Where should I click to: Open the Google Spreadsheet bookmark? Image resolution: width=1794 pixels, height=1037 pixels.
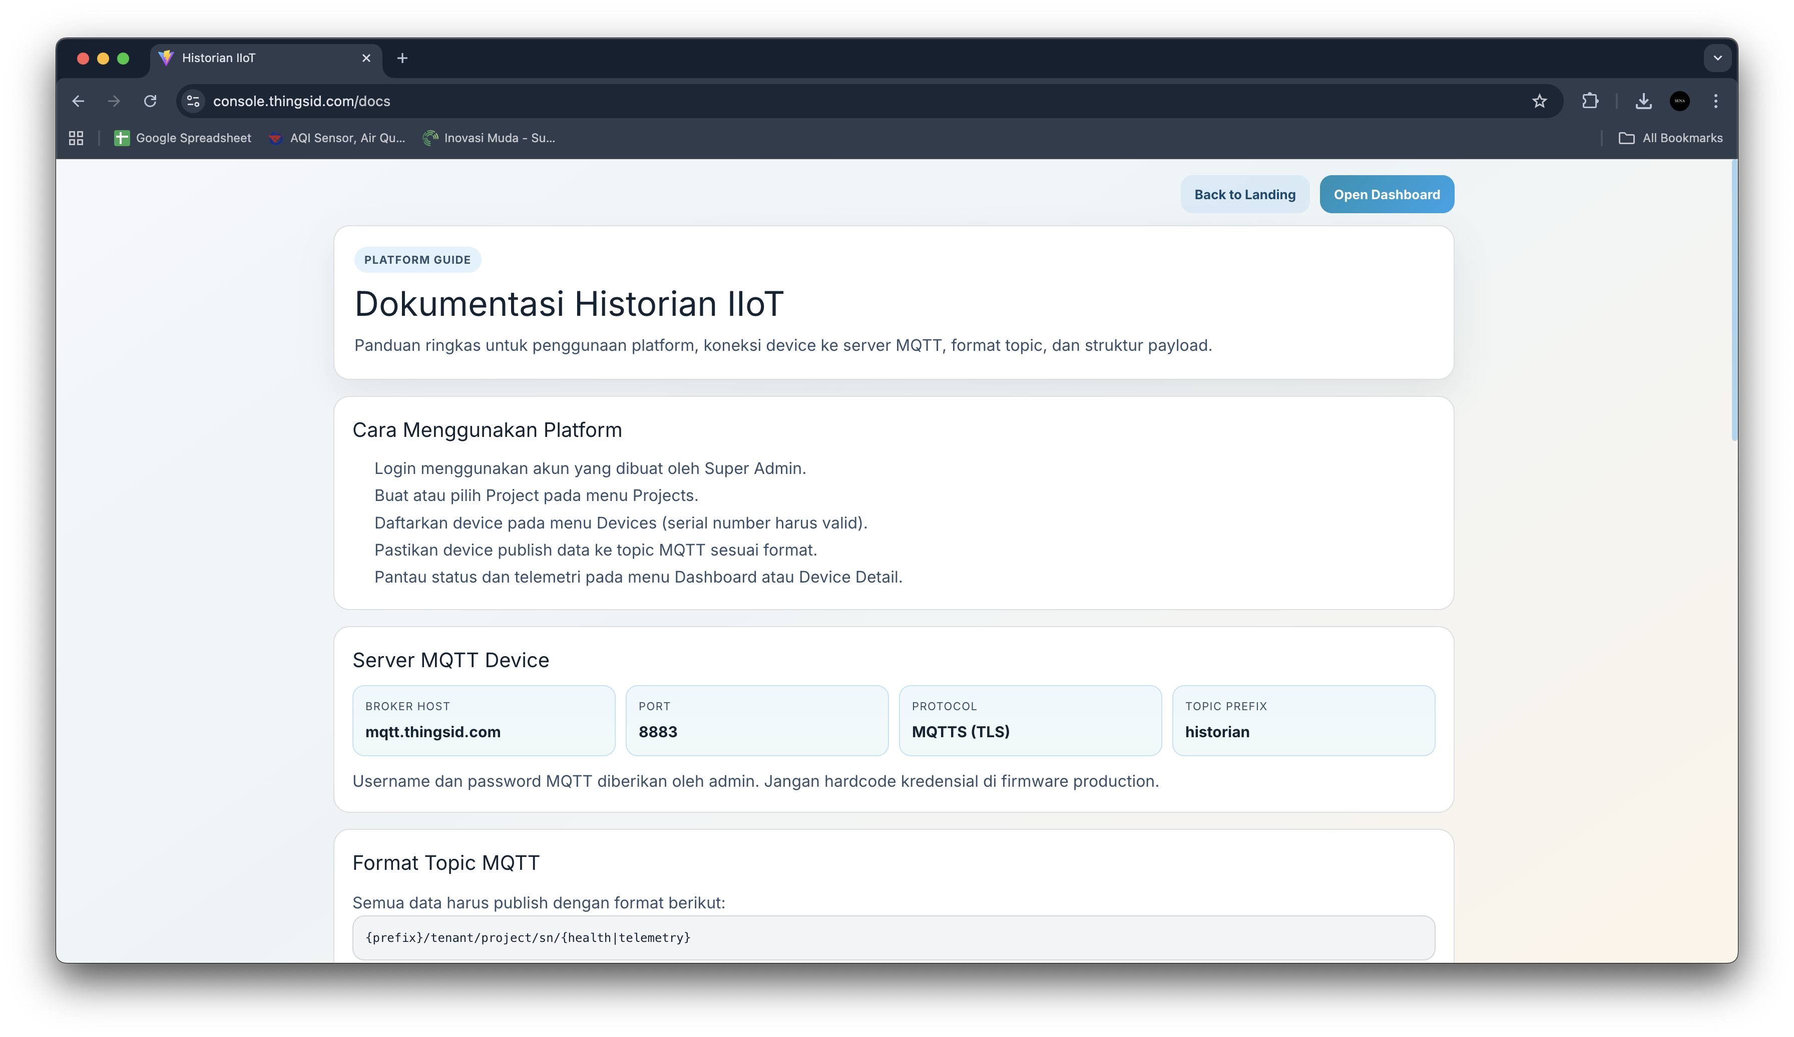click(x=183, y=137)
